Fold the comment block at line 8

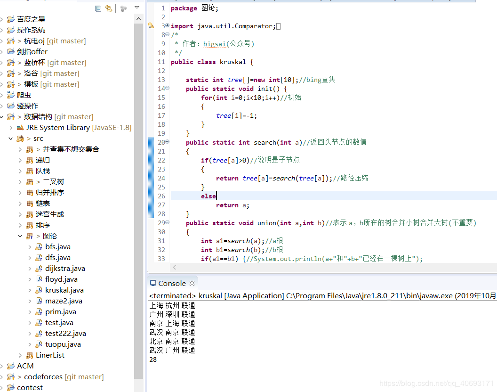168,34
